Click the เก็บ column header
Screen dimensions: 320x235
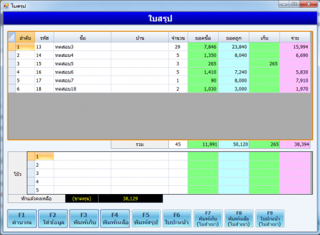[264, 38]
